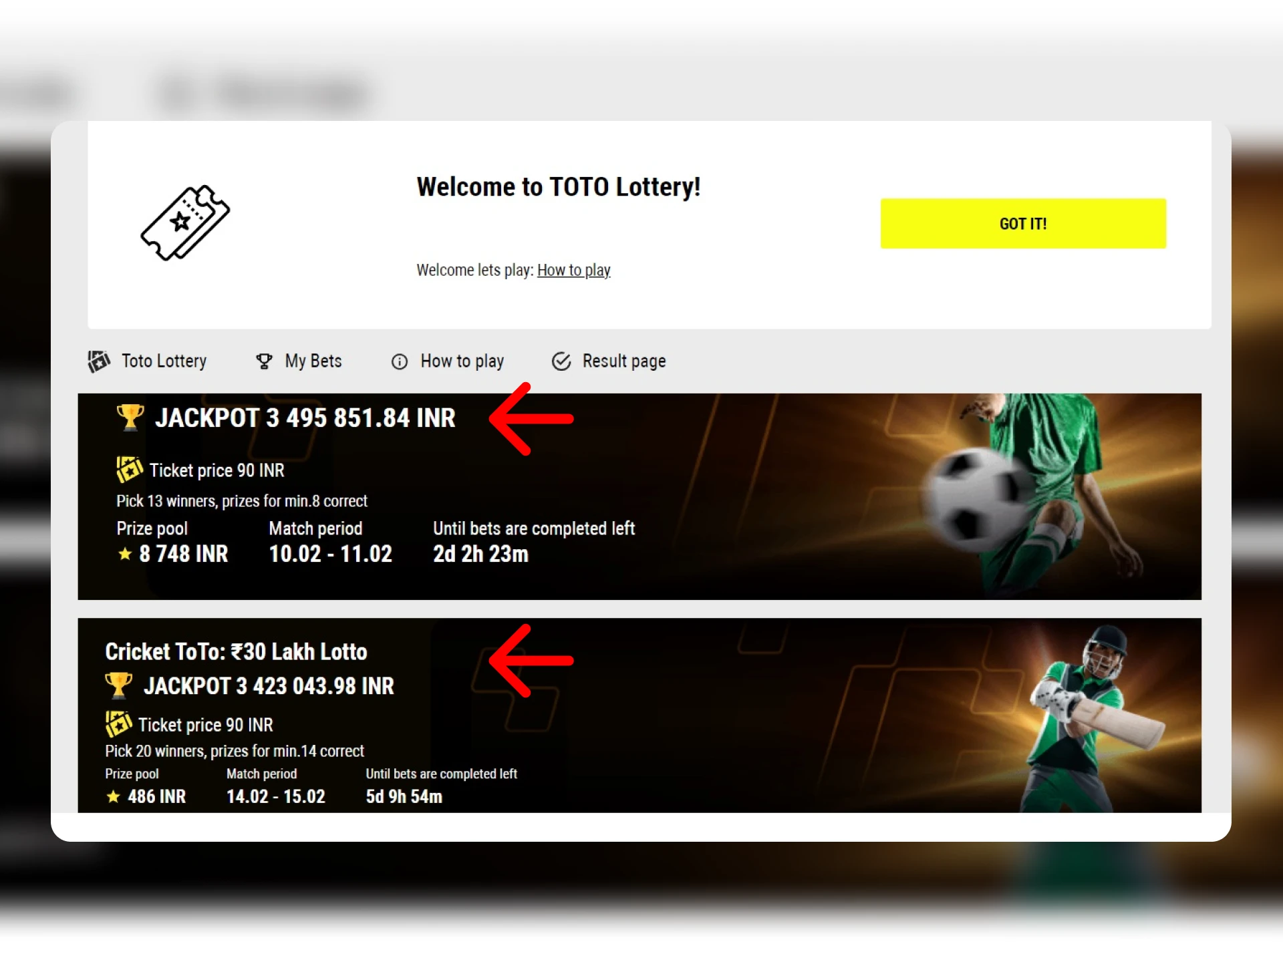Click ticket icon next to first Ticket price

129,470
